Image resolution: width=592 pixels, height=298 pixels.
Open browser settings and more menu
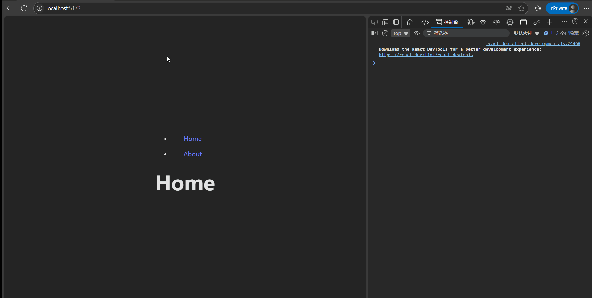click(586, 8)
